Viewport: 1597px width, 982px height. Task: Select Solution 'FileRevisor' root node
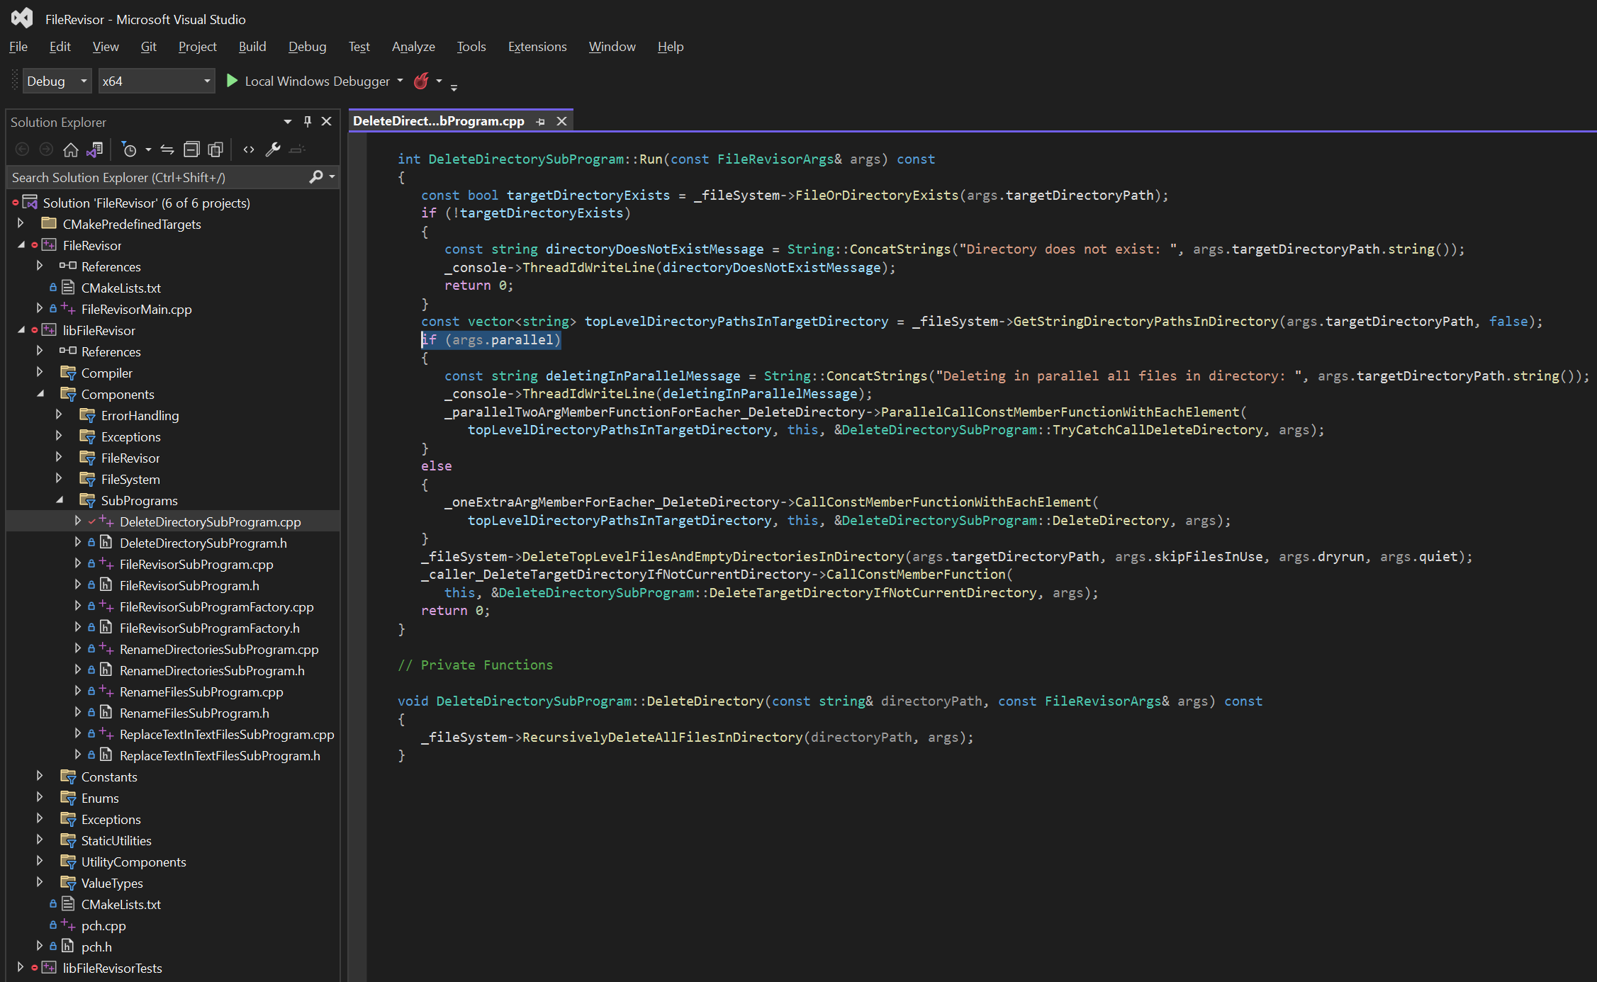pos(147,203)
